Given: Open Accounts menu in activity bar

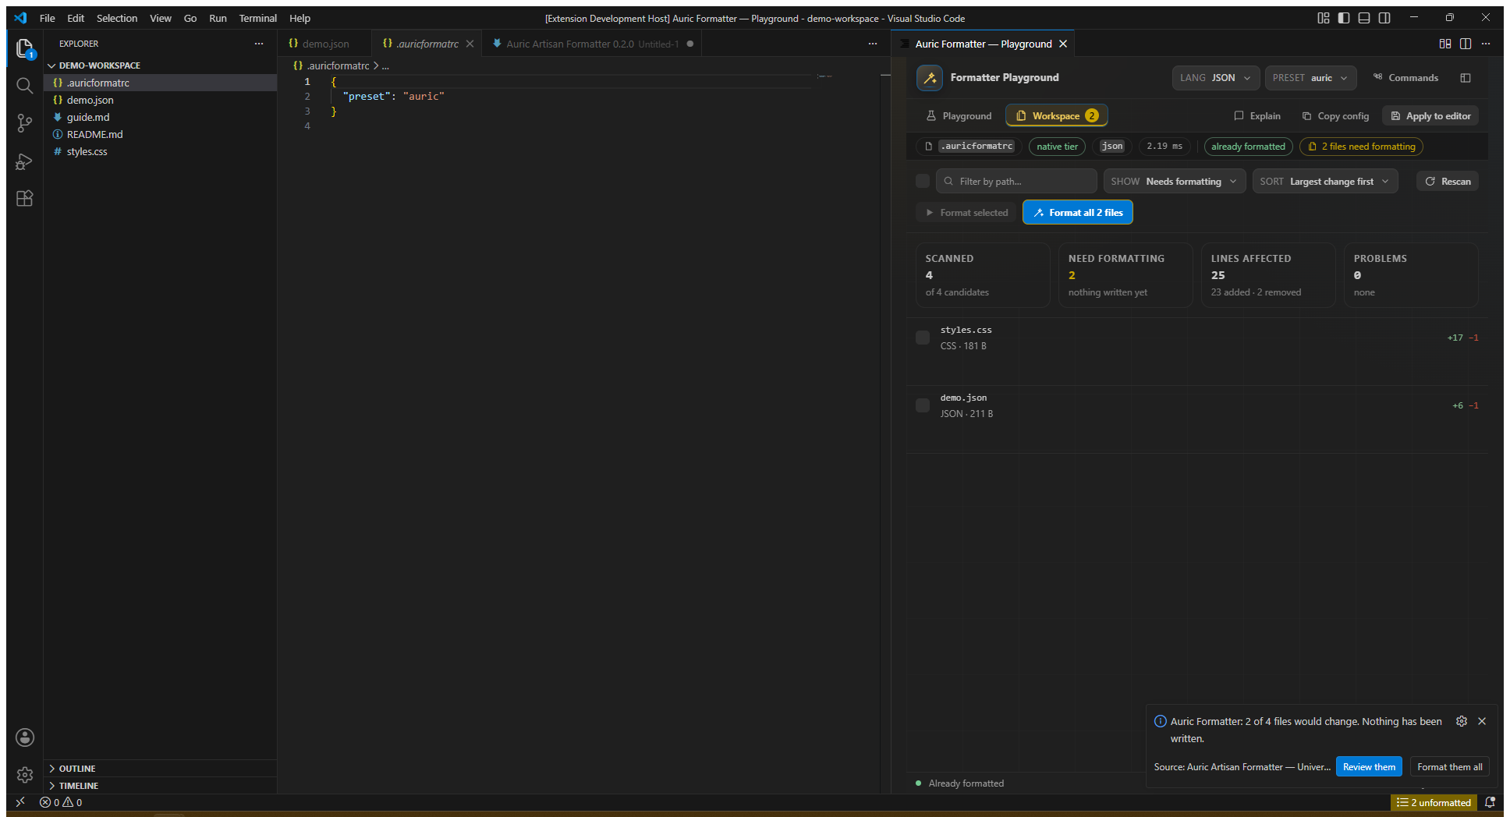Looking at the screenshot, I should click(x=25, y=737).
